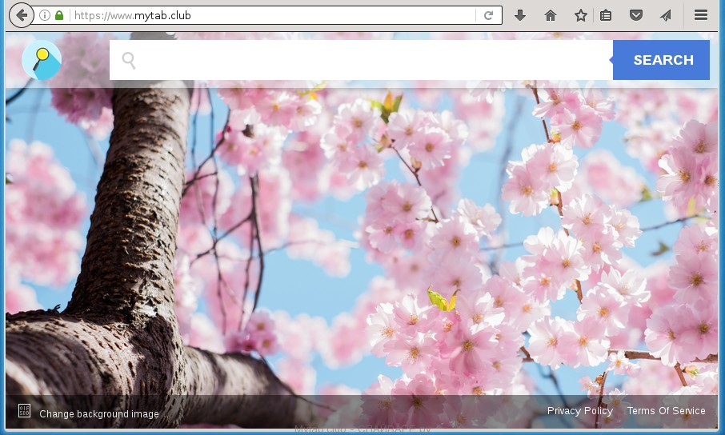Focus the address bar showing mytab.club
Image resolution: width=725 pixels, height=435 pixels.
click(x=272, y=15)
